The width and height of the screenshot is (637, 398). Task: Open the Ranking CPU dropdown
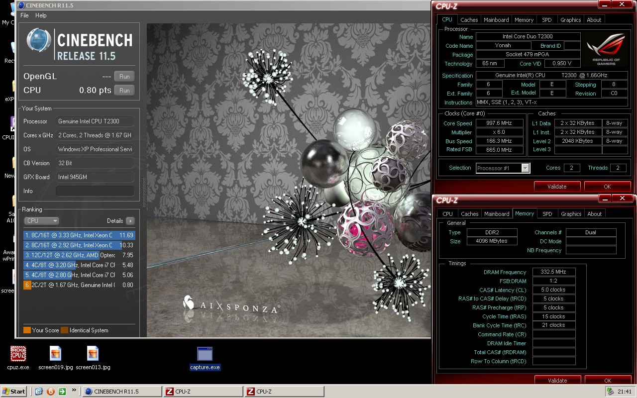click(x=41, y=221)
